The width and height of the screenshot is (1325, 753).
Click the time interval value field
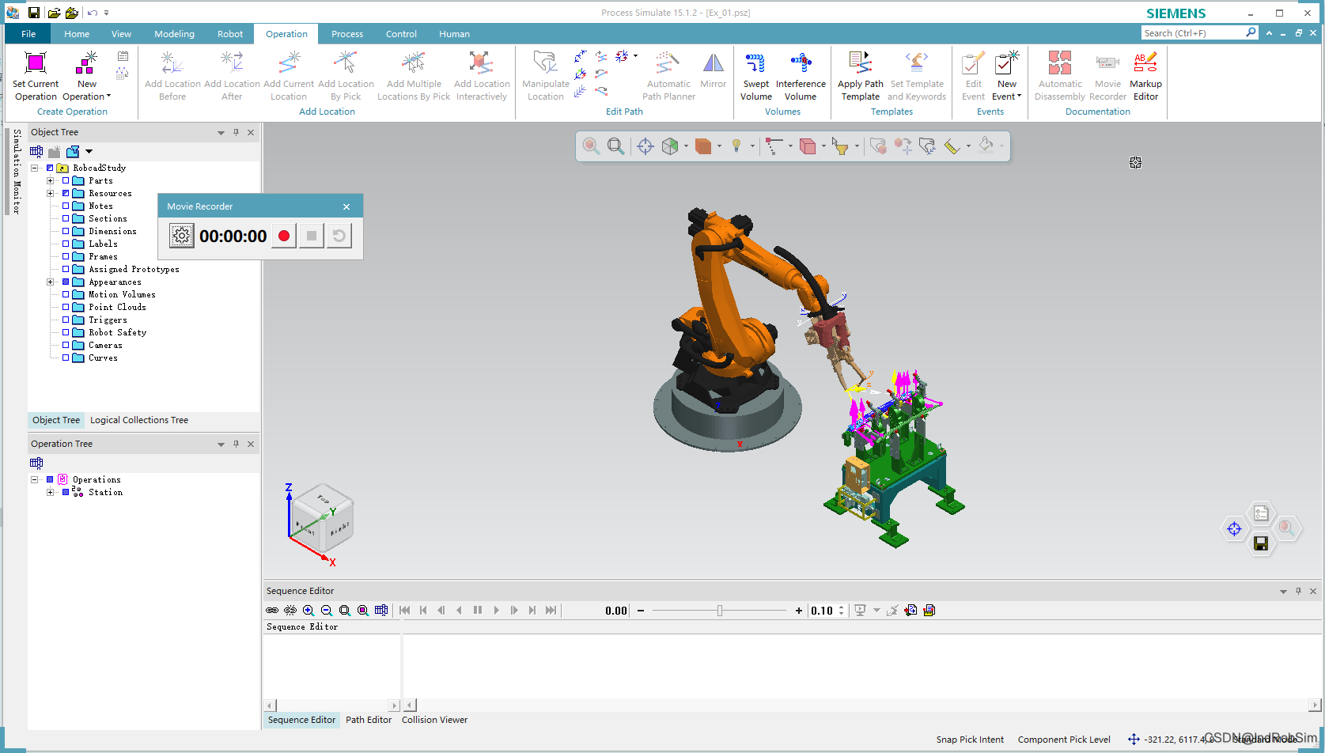pos(823,611)
